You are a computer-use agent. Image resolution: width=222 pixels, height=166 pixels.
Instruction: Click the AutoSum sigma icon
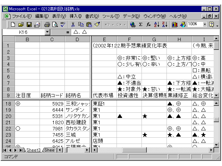click(x=140, y=25)
